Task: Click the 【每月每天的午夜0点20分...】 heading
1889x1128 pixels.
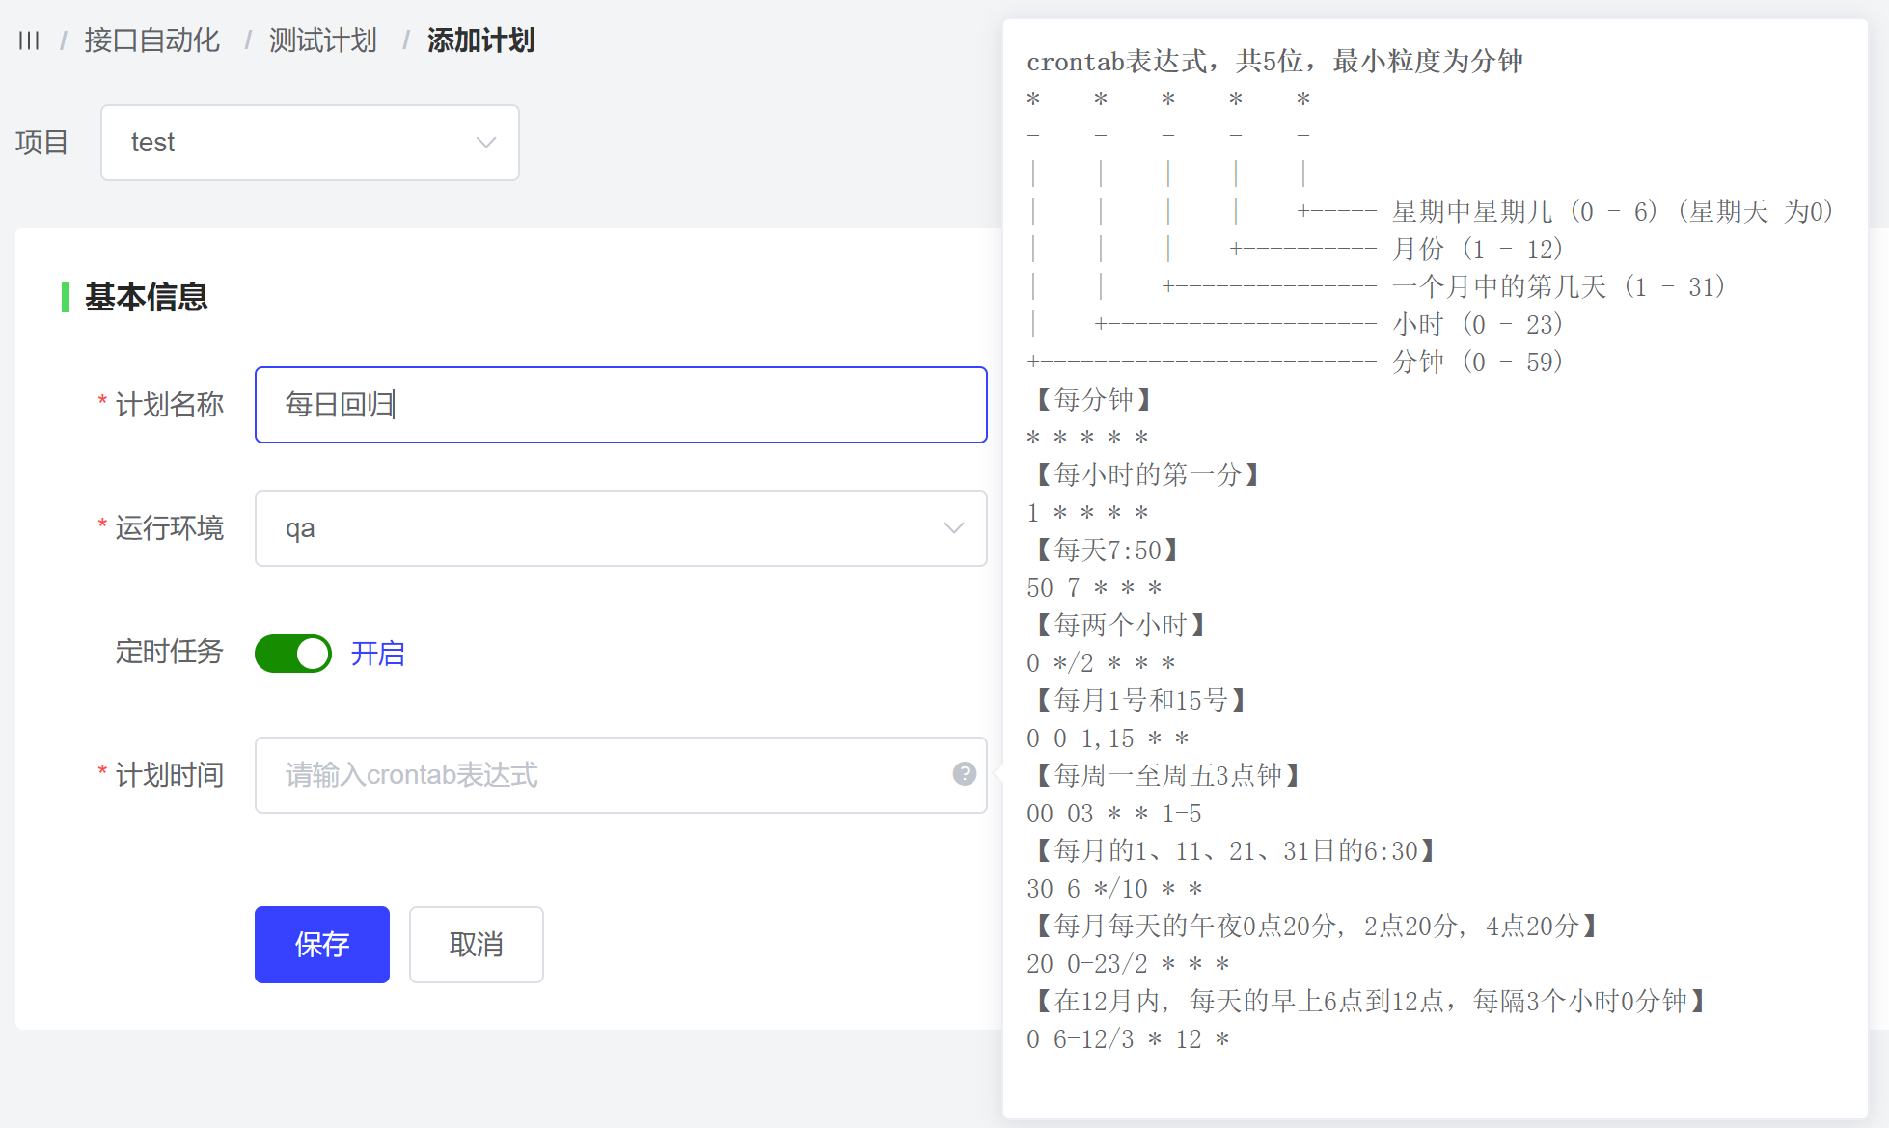Action: [x=1317, y=926]
